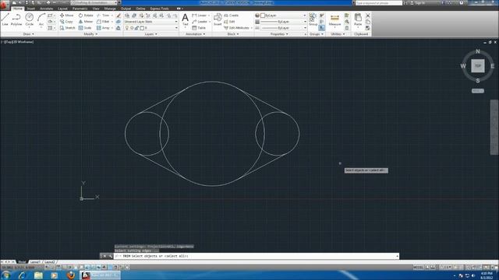
Task: Click the large Text tool
Action: [185, 19]
